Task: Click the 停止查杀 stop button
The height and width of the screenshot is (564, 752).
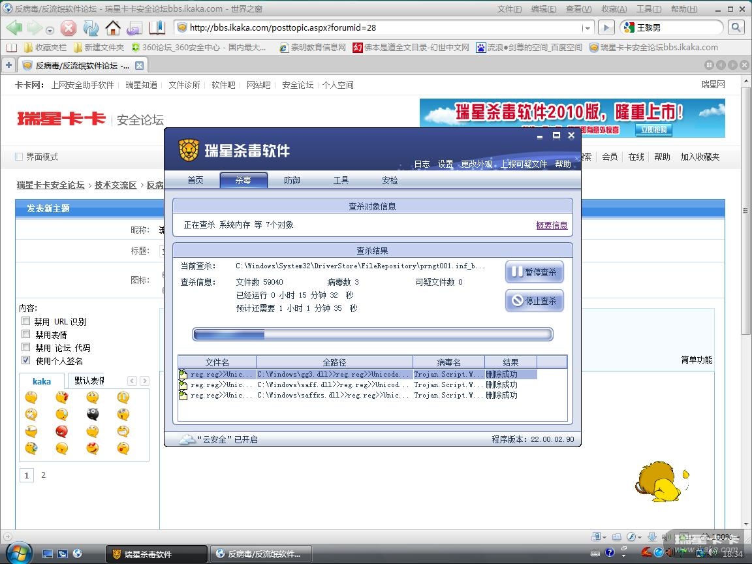Action: coord(535,301)
